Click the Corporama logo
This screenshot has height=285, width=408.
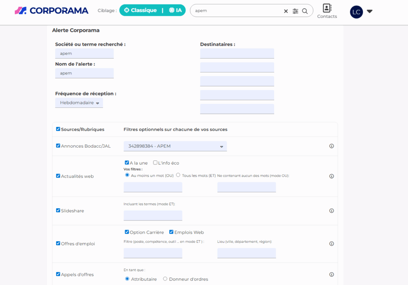point(51,11)
